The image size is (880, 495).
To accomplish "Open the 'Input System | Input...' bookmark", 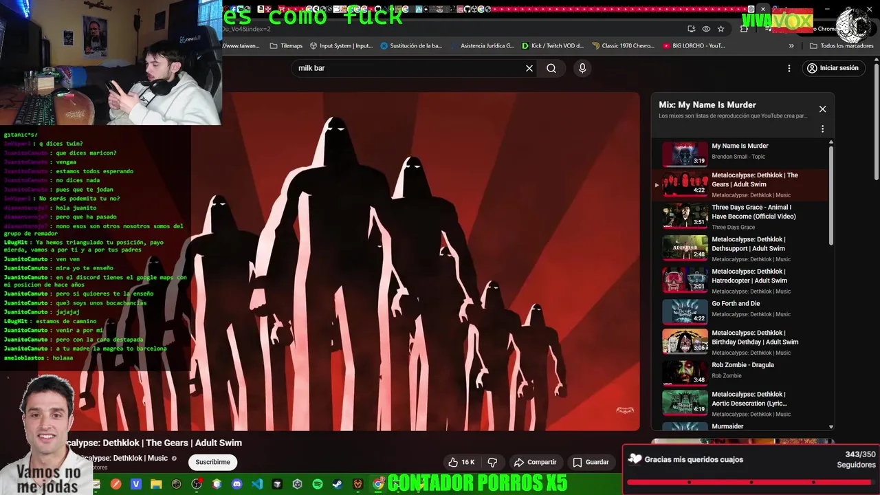I will [x=341, y=46].
